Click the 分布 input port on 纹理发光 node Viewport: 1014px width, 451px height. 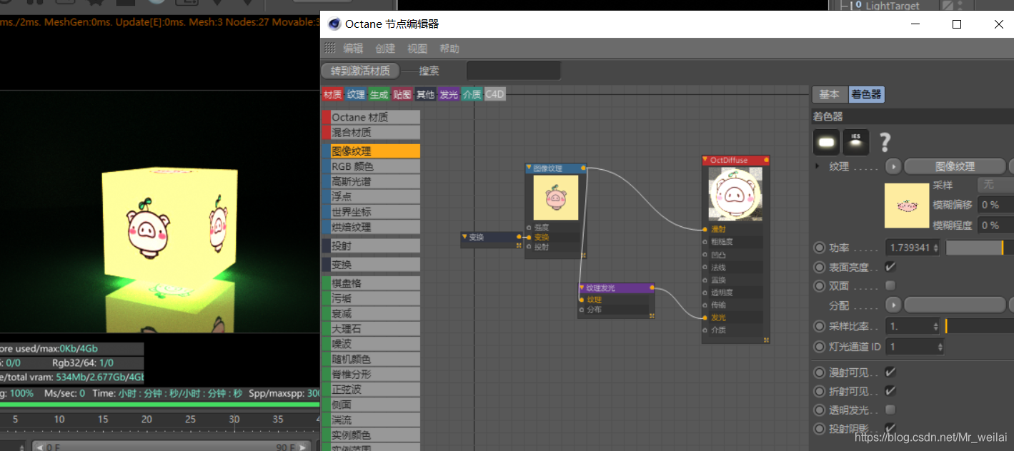581,310
